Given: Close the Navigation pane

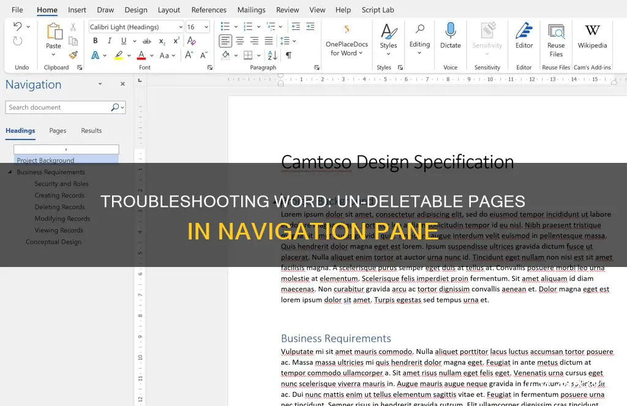Looking at the screenshot, I should (x=122, y=84).
